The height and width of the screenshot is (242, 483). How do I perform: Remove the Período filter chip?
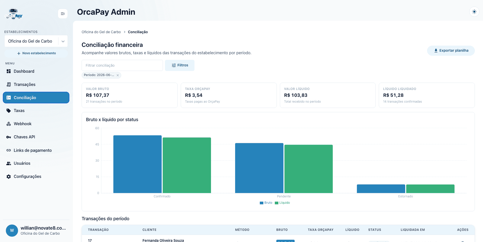coord(118,75)
